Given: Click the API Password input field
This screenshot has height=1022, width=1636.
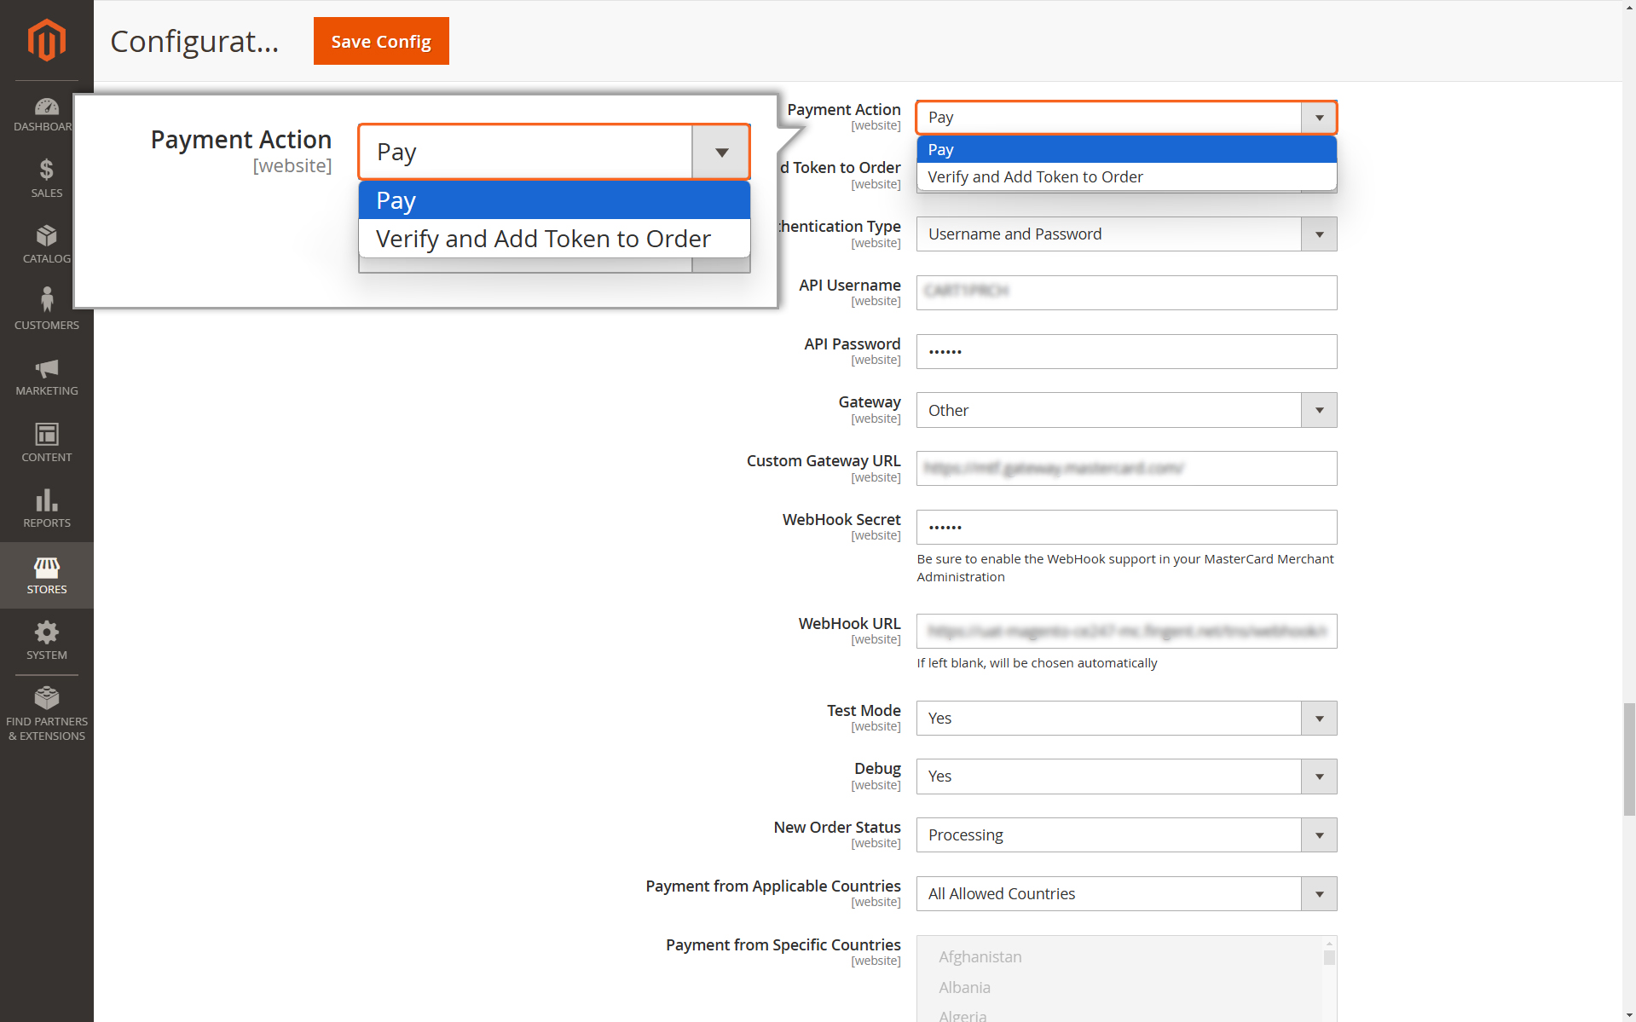Looking at the screenshot, I should click(1126, 351).
